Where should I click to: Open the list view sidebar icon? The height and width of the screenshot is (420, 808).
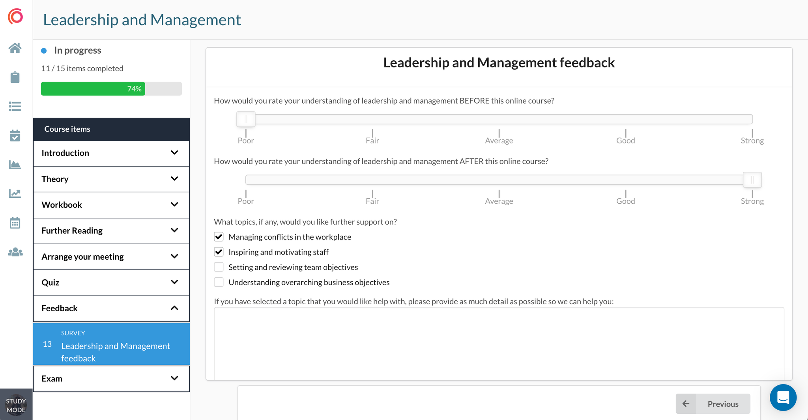[15, 106]
